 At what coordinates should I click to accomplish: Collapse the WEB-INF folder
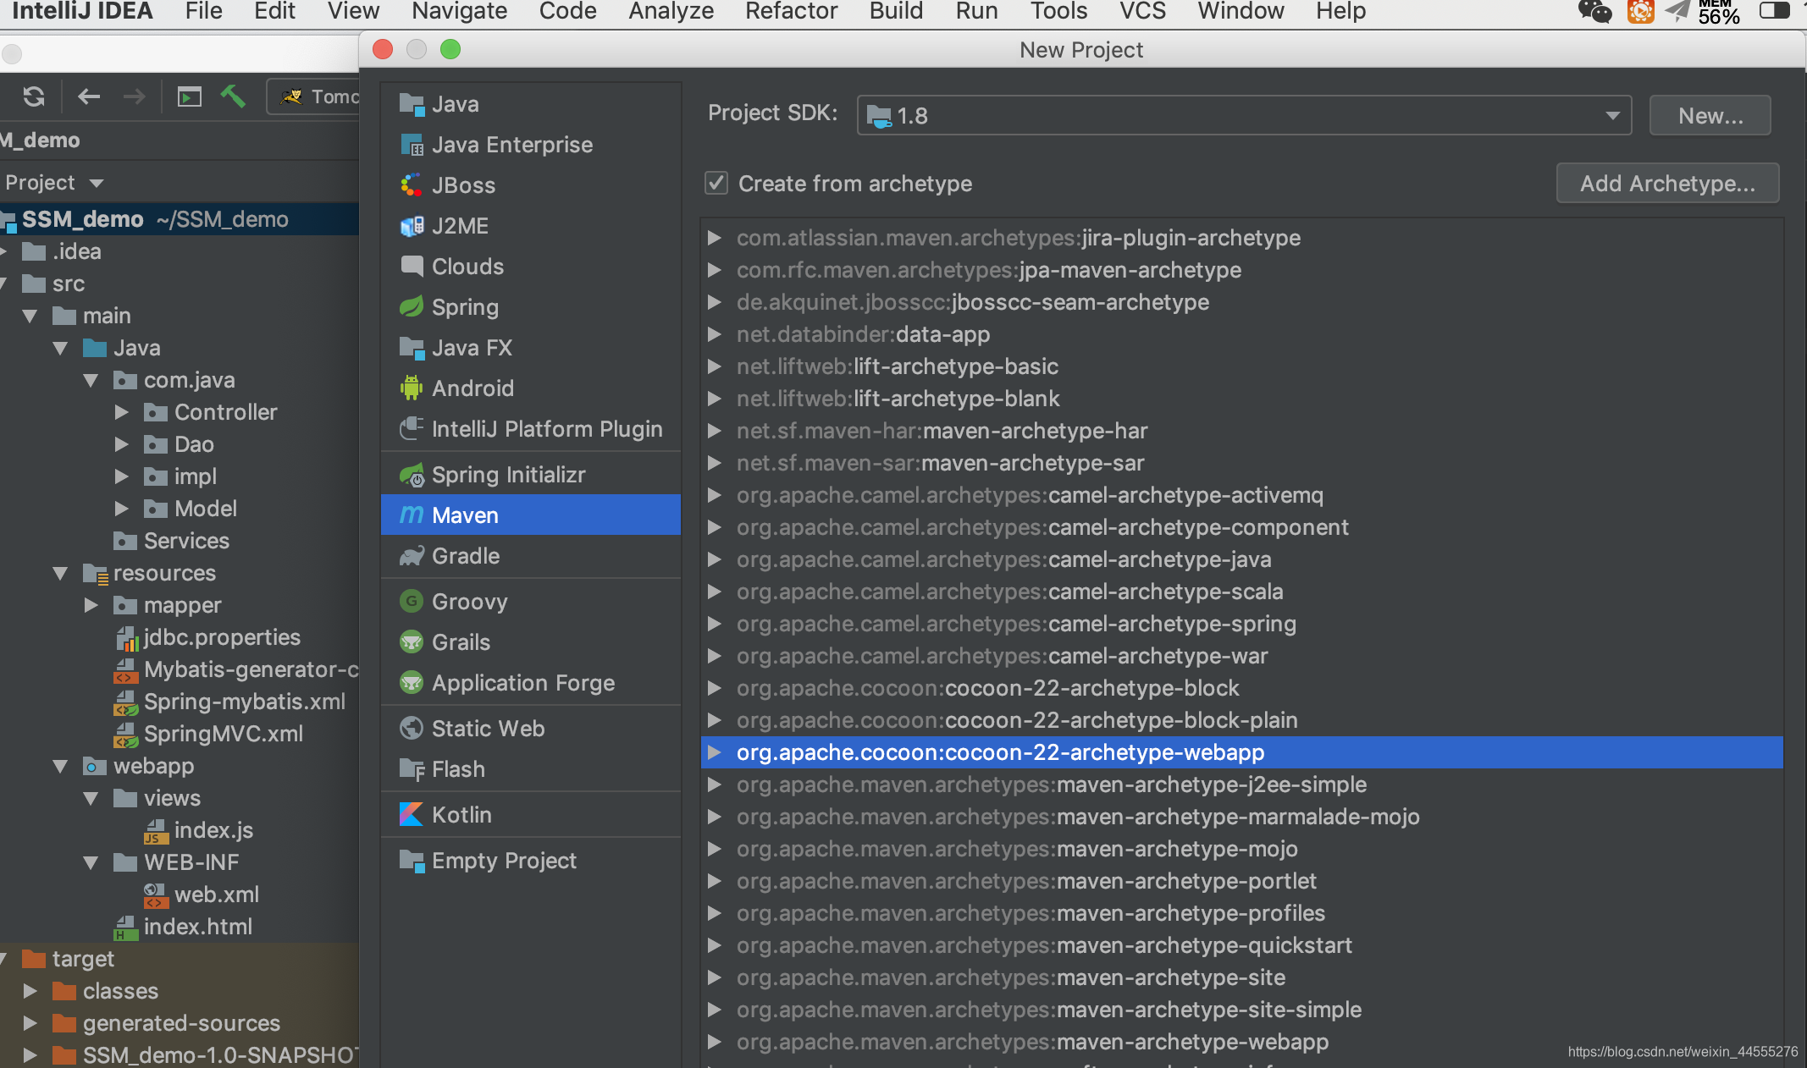click(x=91, y=862)
